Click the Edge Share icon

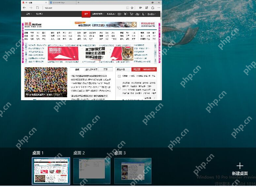(153, 8)
